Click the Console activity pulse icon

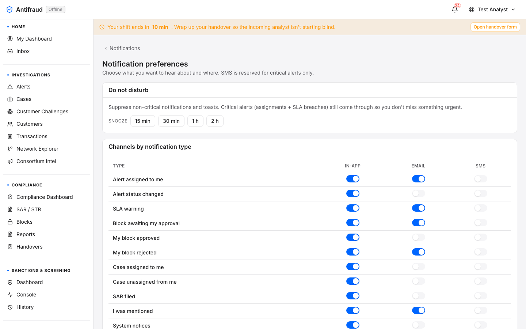pyautogui.click(x=10, y=295)
